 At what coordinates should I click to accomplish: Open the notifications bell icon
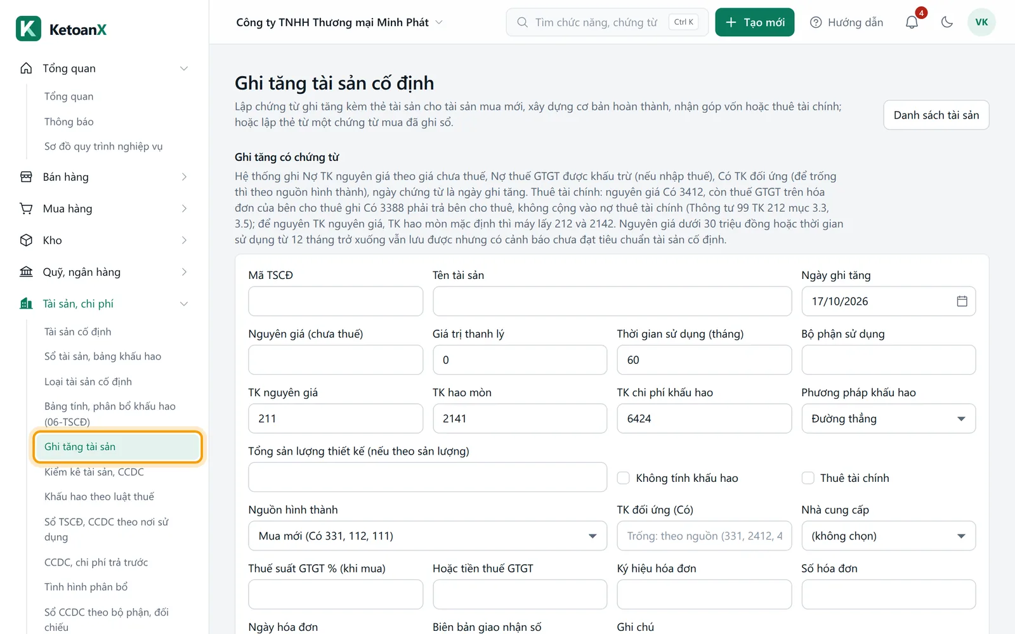[912, 22]
